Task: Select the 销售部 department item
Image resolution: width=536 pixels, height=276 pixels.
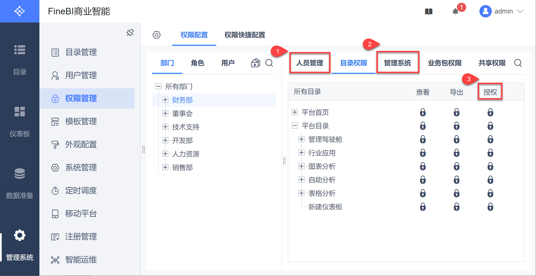Action: tap(182, 168)
